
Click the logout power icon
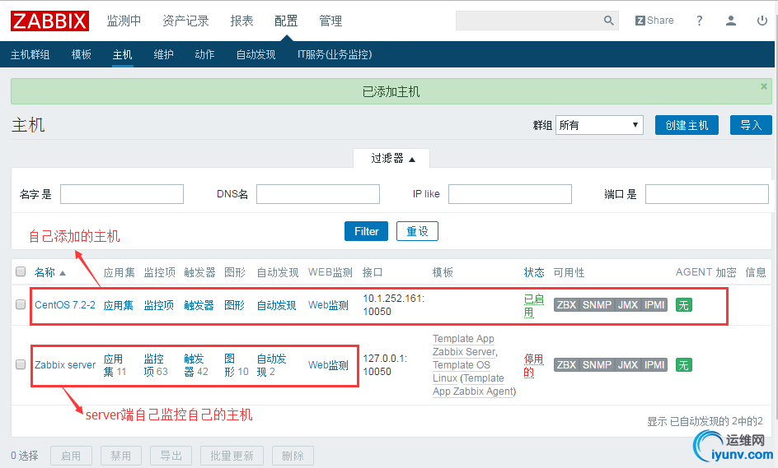click(x=762, y=21)
